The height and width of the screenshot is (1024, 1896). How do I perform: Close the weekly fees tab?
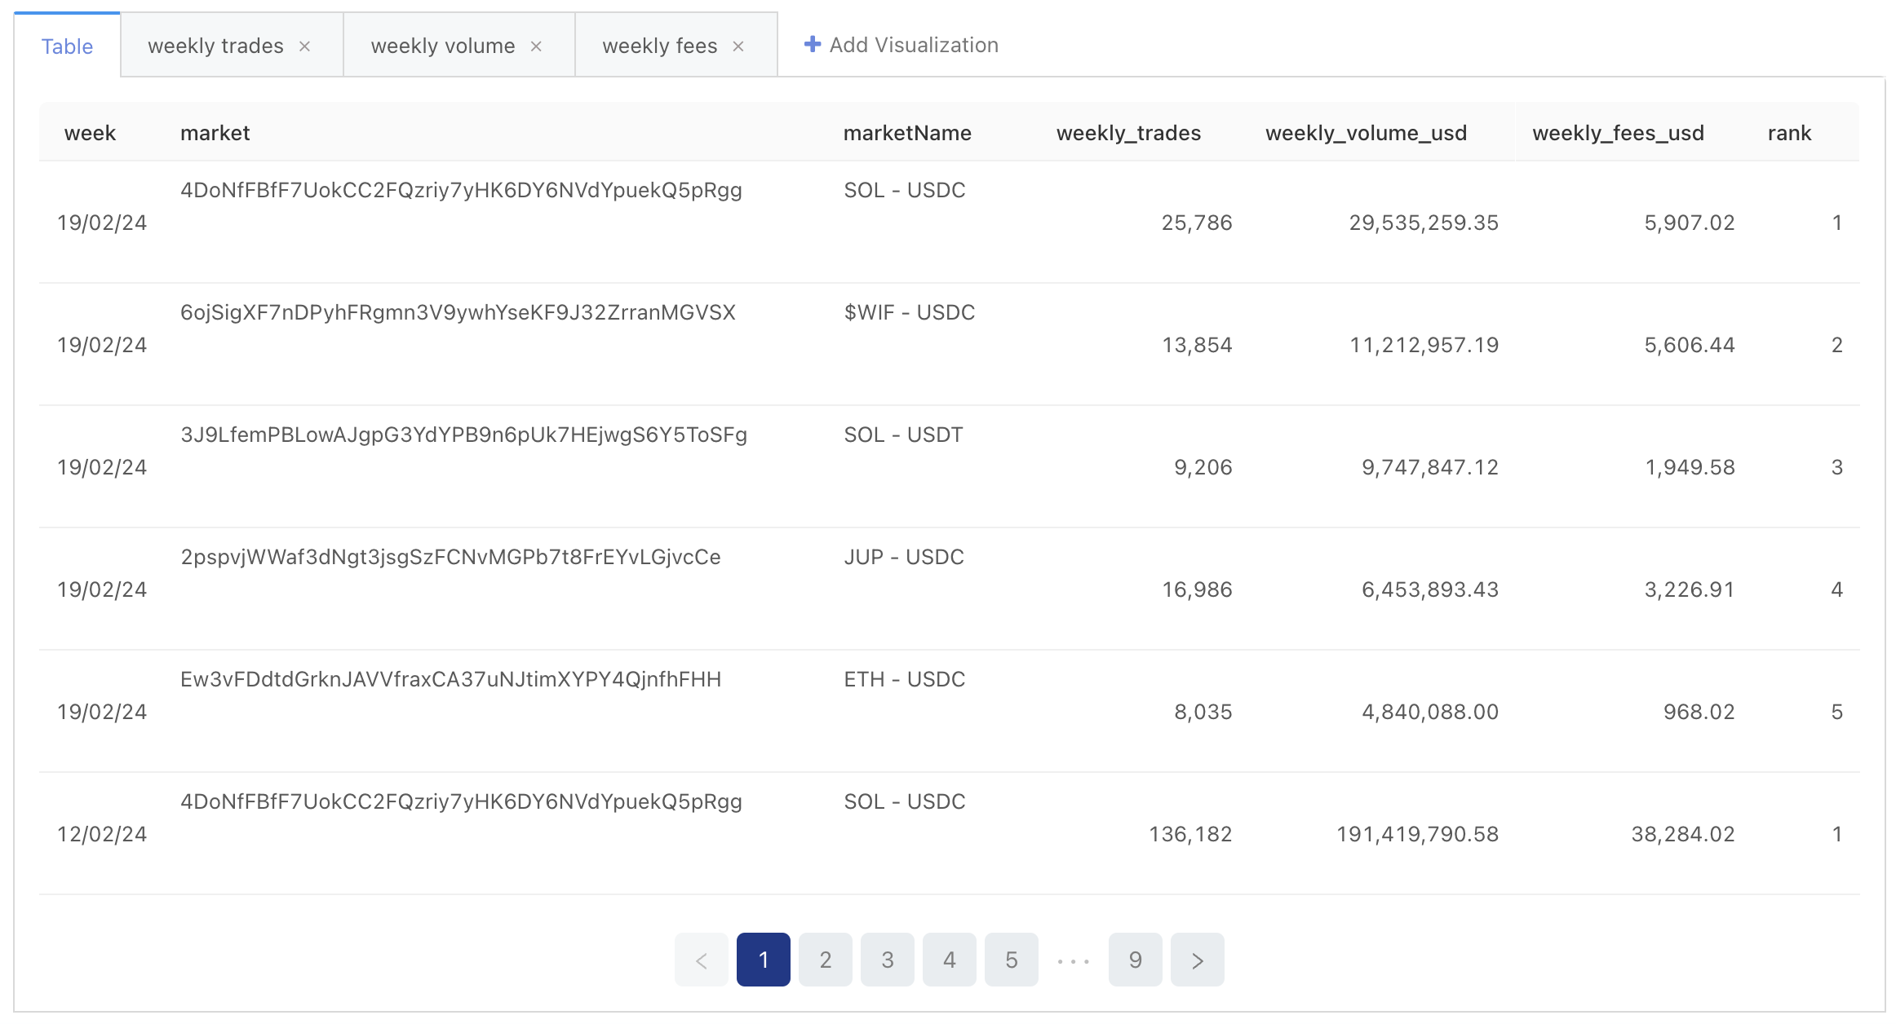click(x=738, y=46)
